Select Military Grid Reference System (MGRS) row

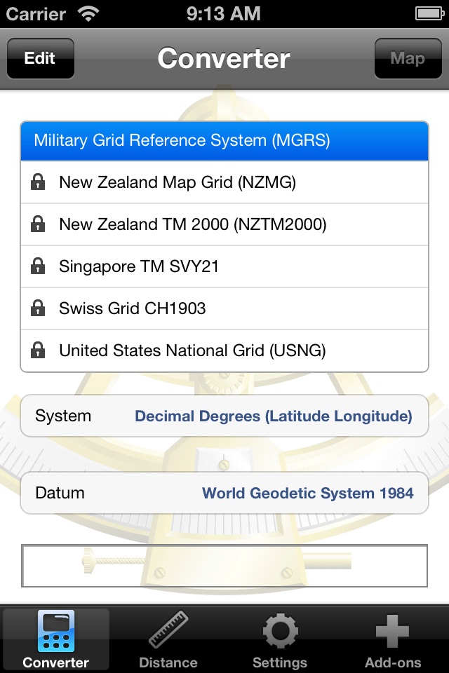click(224, 141)
